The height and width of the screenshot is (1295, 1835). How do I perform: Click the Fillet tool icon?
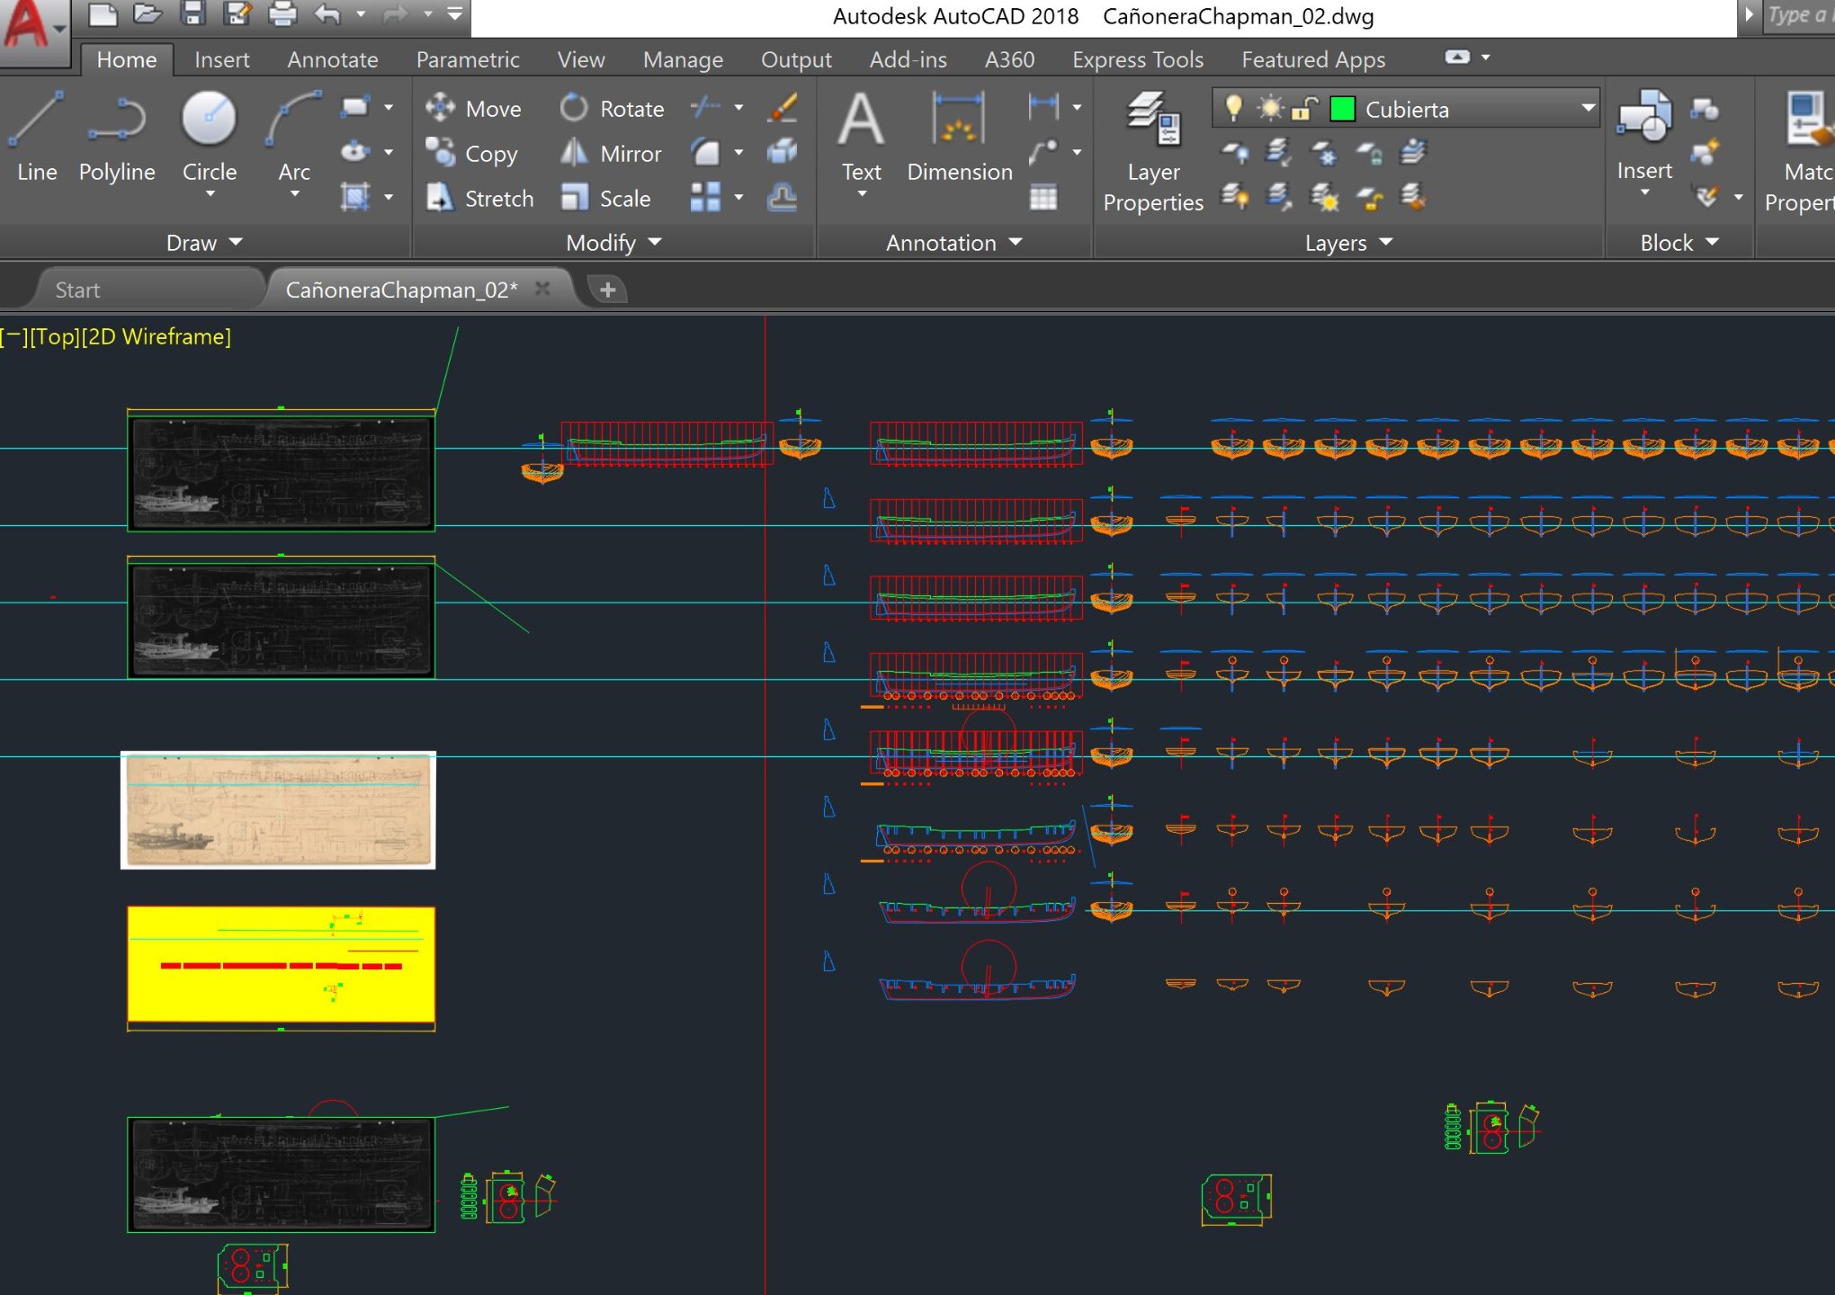point(706,153)
